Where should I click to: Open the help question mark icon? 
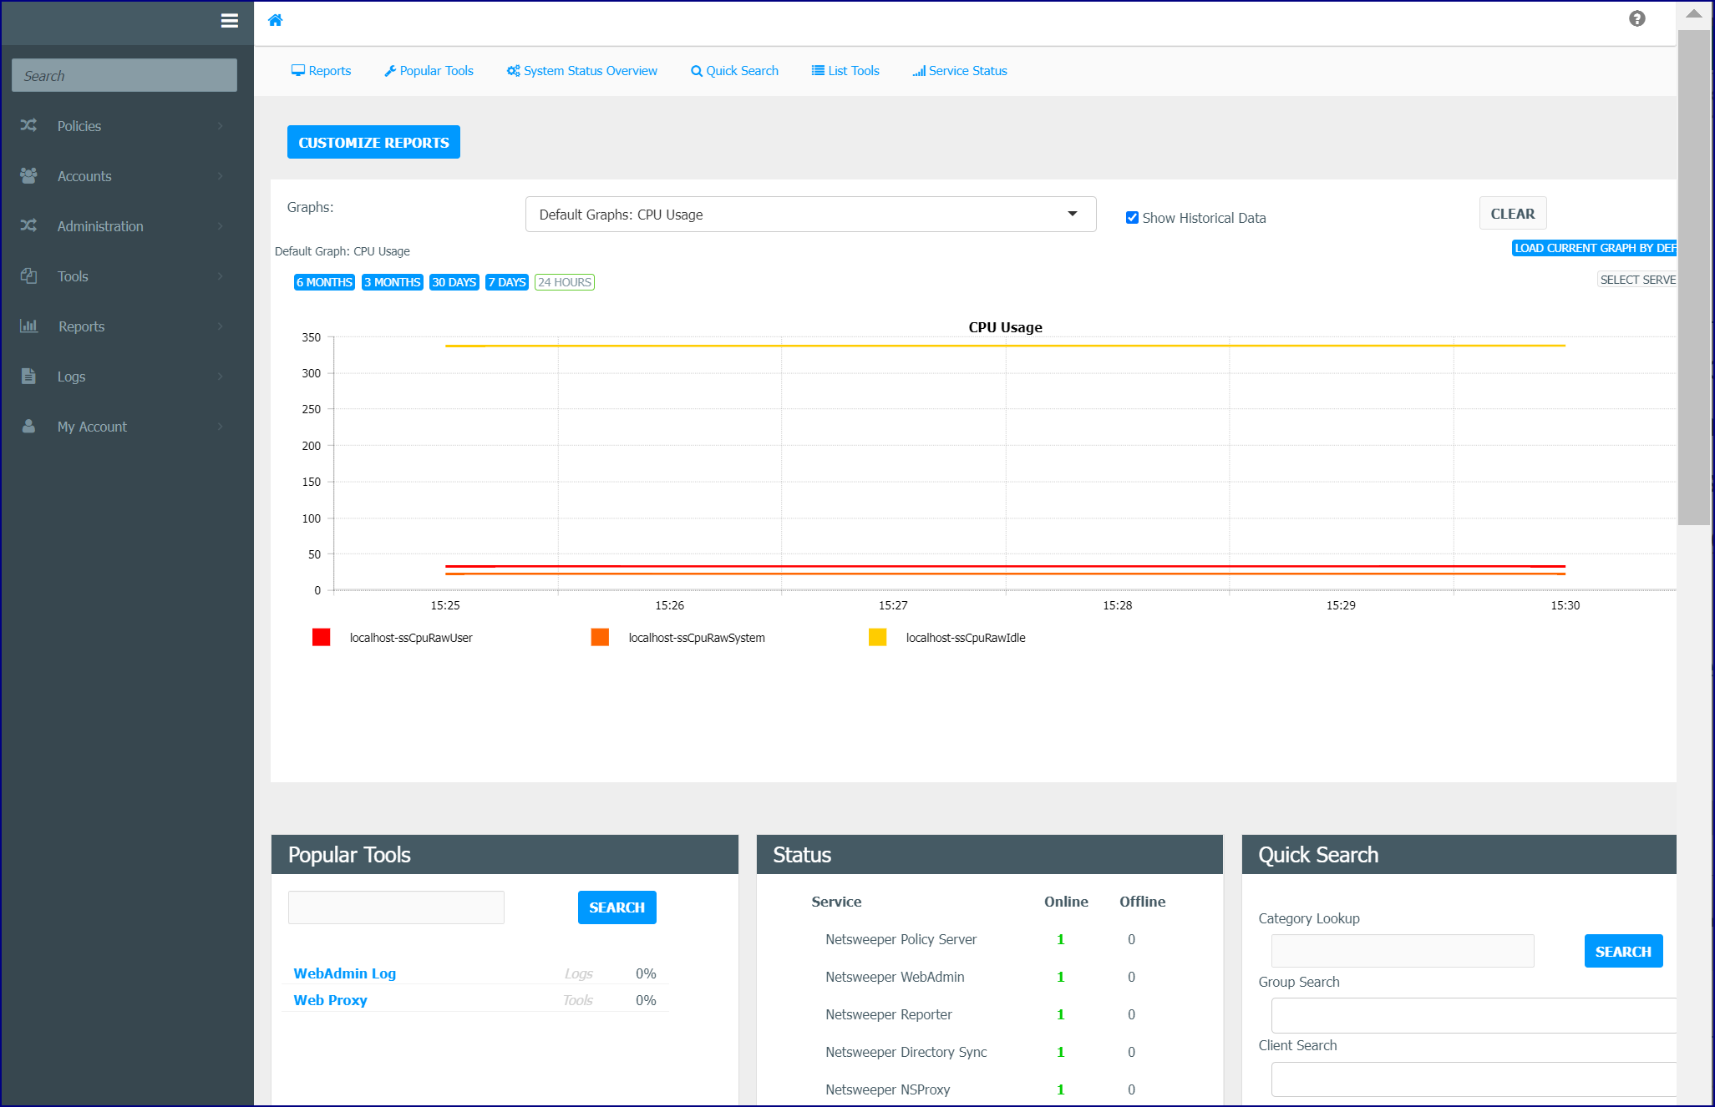1637,18
